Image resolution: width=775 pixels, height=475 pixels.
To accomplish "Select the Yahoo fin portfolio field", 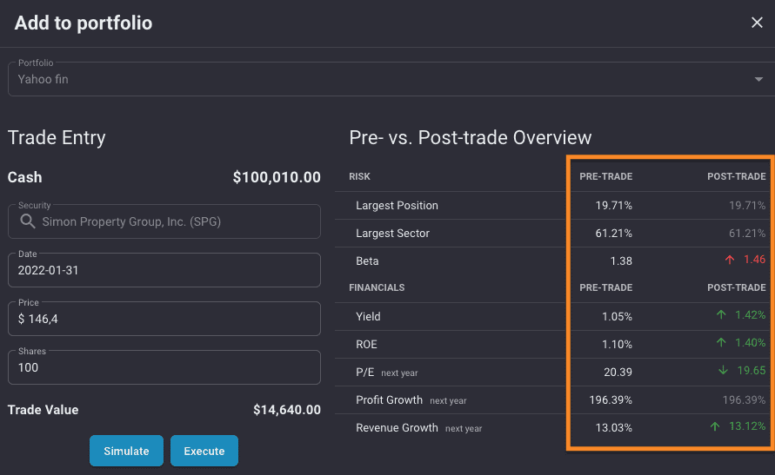I will tap(391, 79).
